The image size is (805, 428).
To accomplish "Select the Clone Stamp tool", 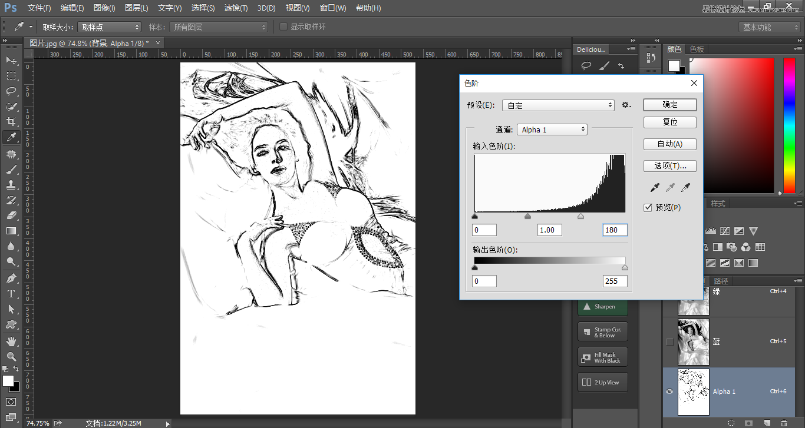I will pos(11,185).
